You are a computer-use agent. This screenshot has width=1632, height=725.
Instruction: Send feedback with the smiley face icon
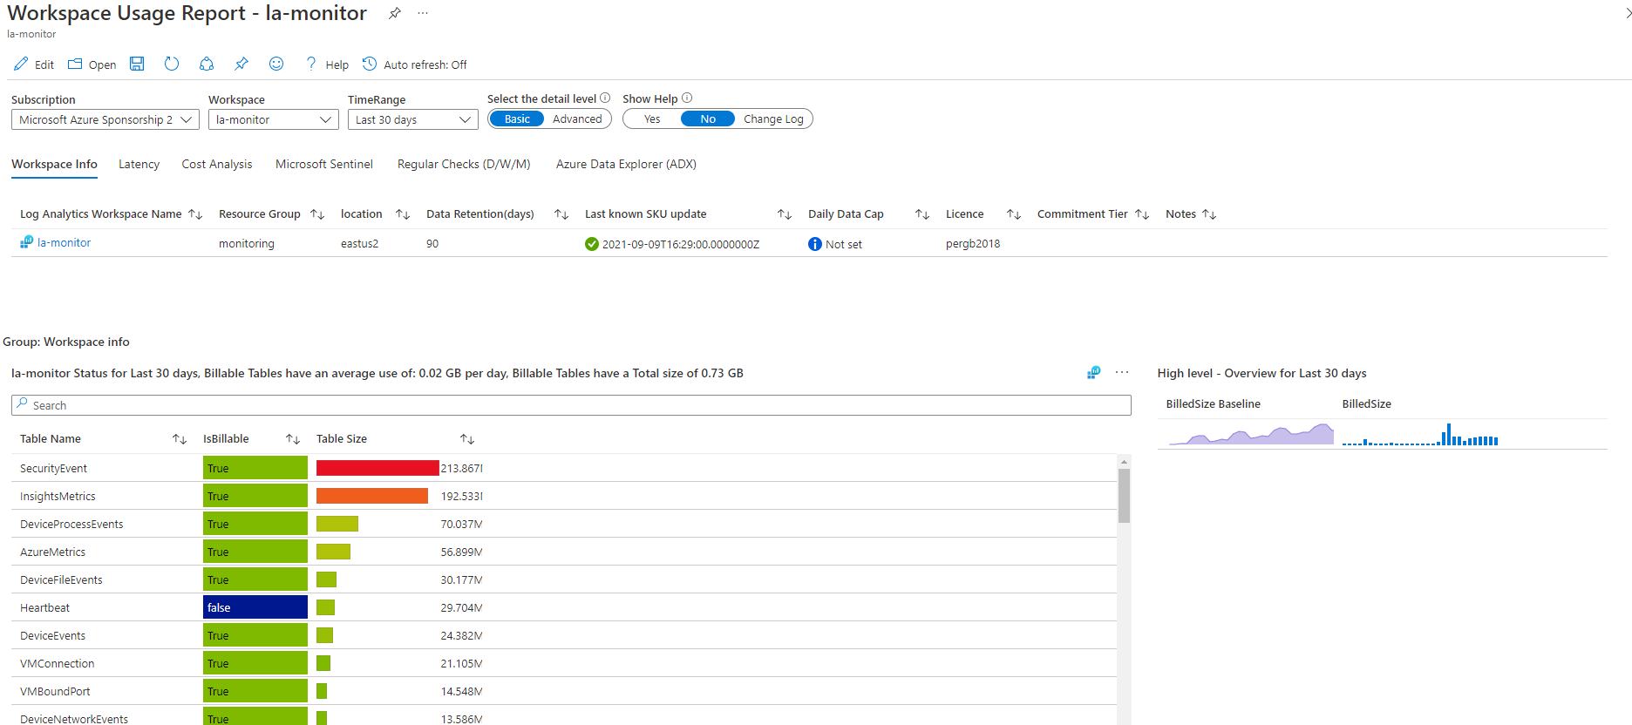tap(276, 64)
